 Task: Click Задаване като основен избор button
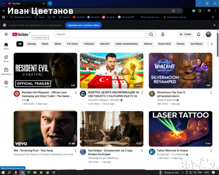[83, 25]
